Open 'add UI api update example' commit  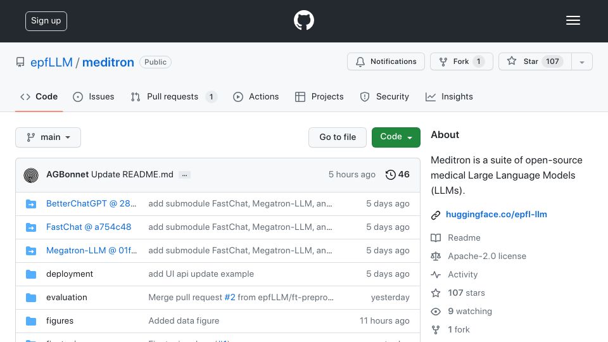pyautogui.click(x=201, y=274)
